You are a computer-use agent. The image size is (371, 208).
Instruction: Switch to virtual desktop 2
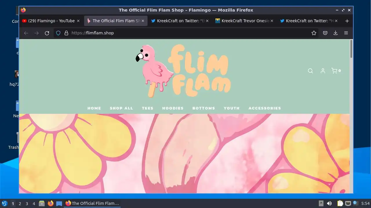(20, 203)
